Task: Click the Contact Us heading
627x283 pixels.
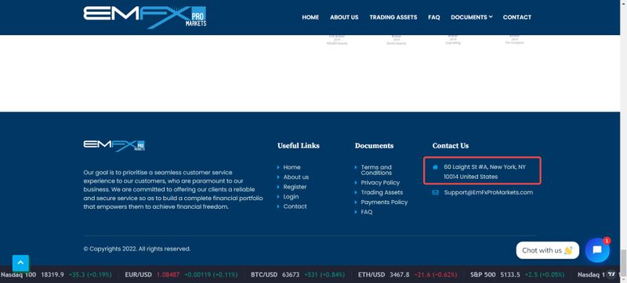Action: point(450,146)
